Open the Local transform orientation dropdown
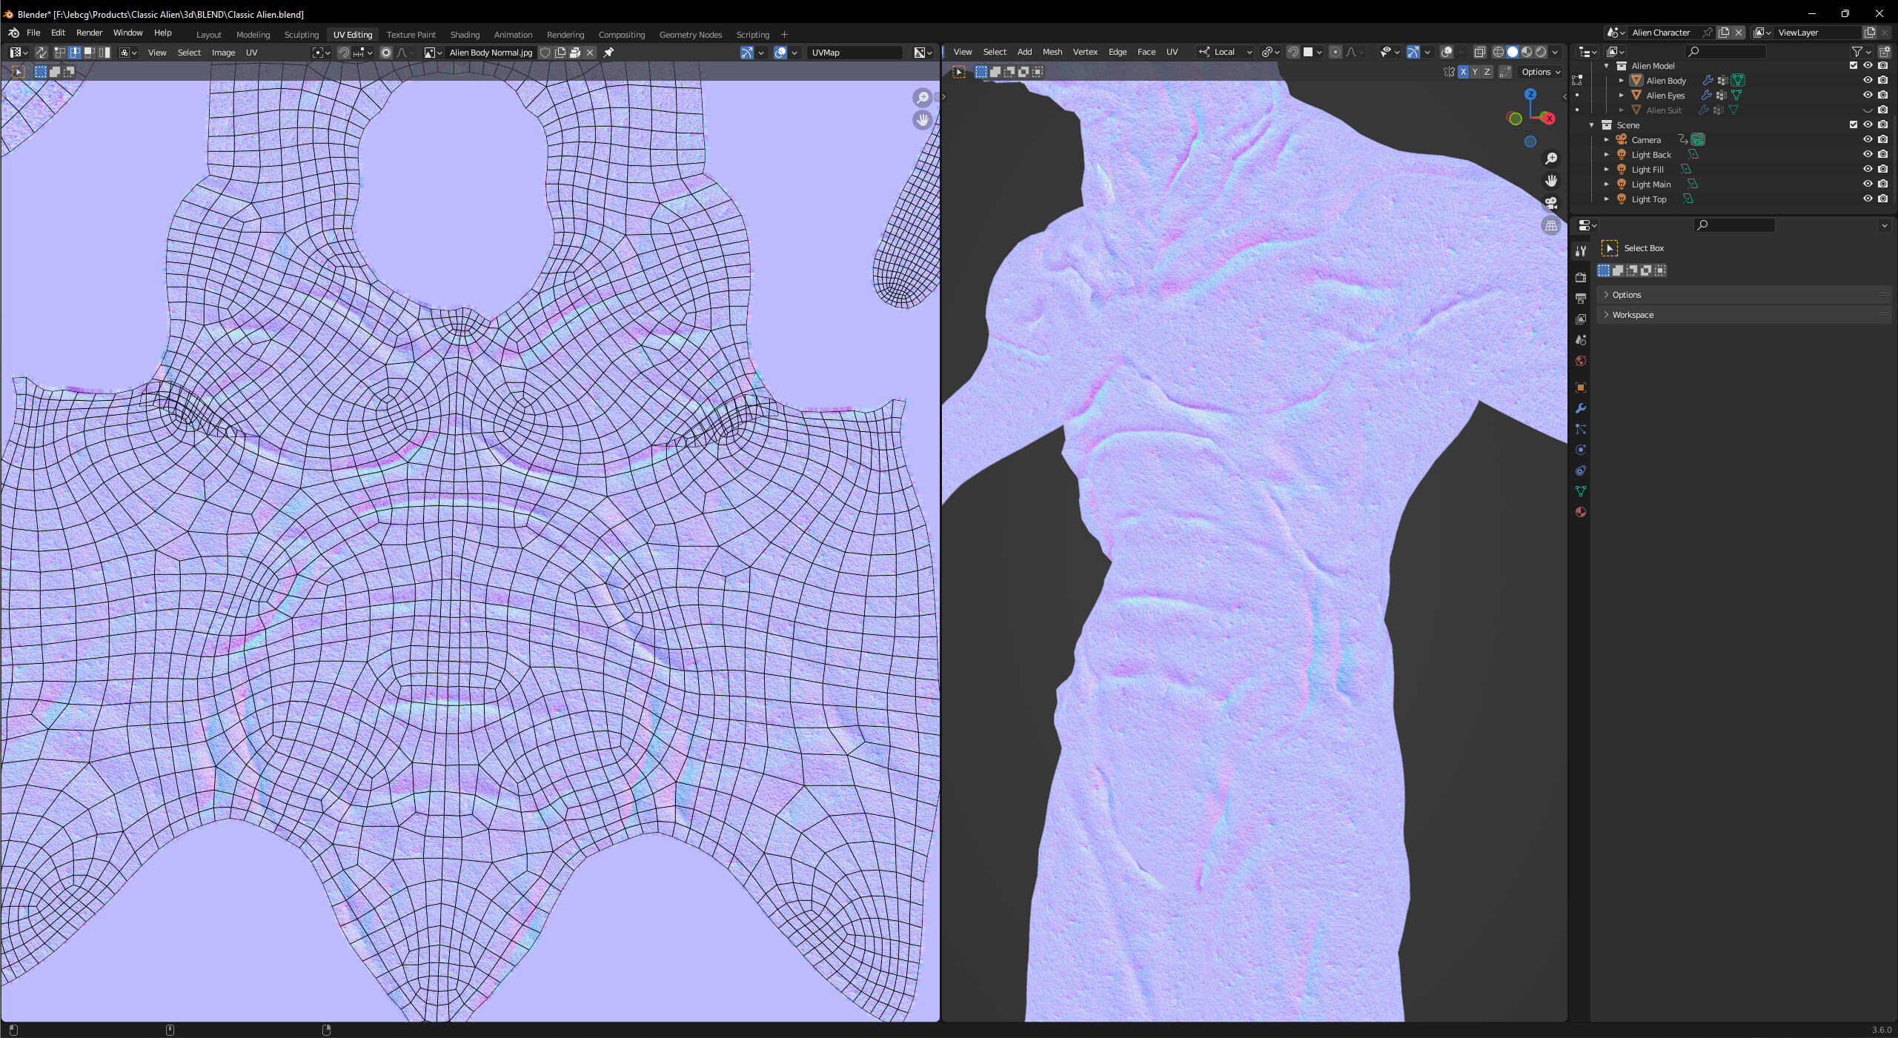 pyautogui.click(x=1226, y=52)
